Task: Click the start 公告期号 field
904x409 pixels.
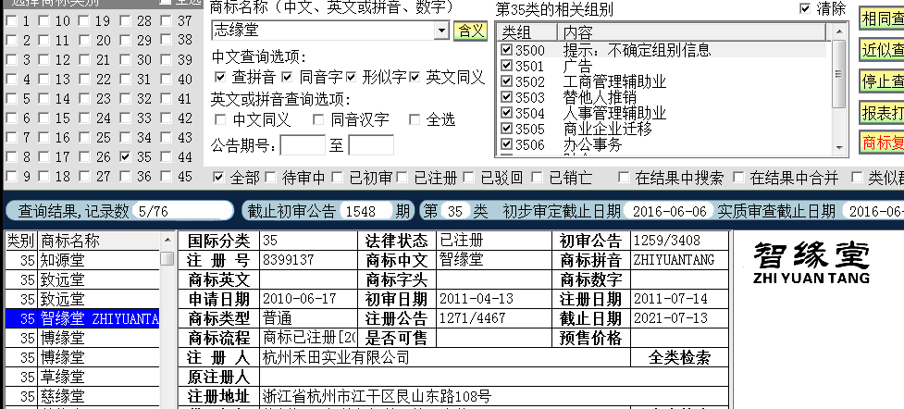Action: 303,145
